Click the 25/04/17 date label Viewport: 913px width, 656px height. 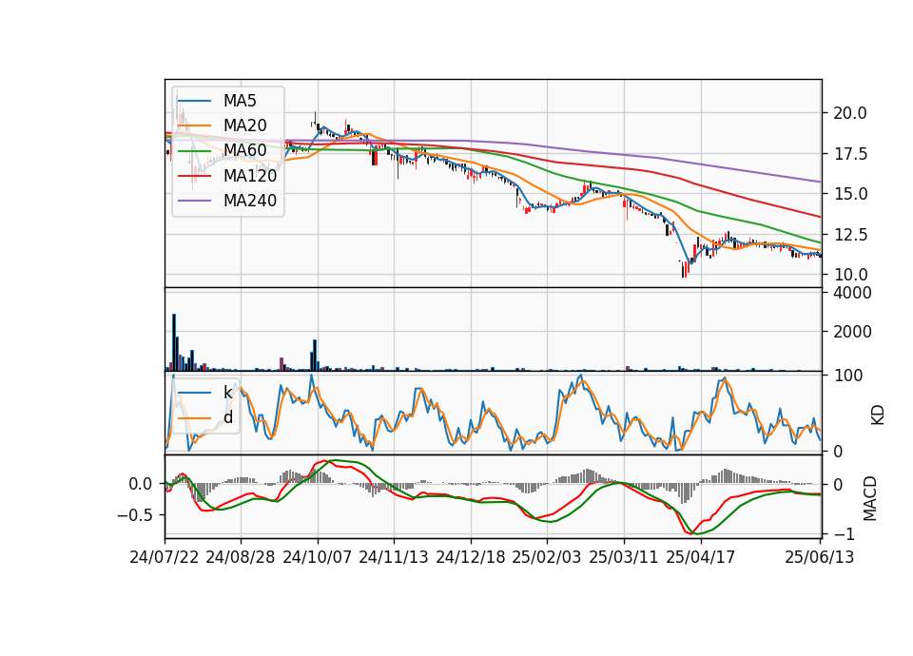point(701,557)
